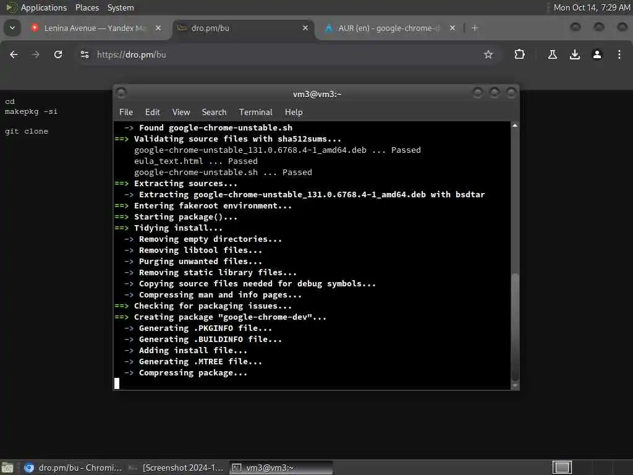633x475 pixels.
Task: Close the AUR google-chrome tab
Action: [452, 28]
